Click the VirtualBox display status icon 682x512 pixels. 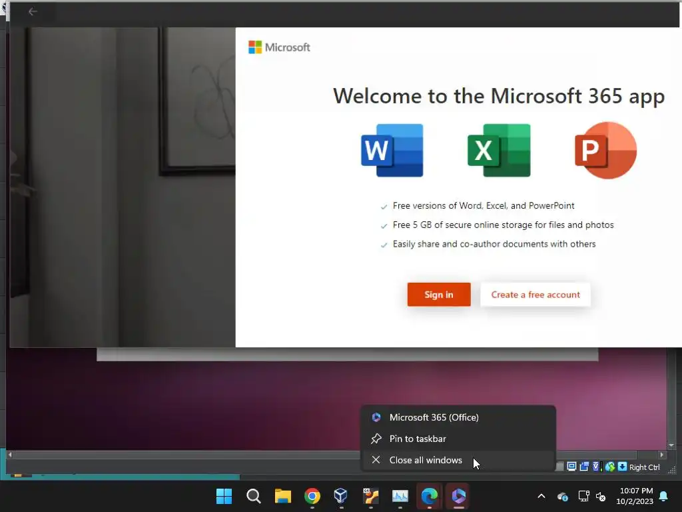[572, 467]
